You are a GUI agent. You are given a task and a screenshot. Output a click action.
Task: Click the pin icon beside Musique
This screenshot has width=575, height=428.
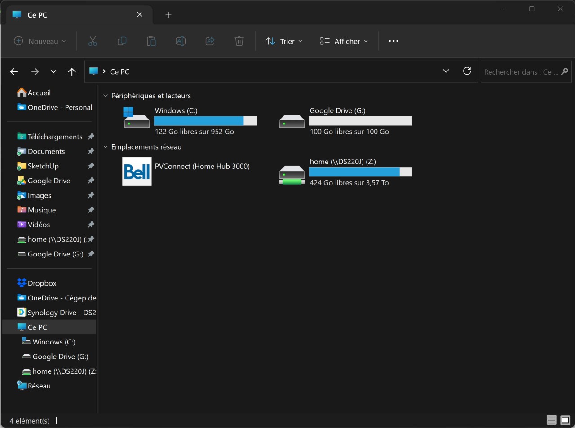coord(91,210)
